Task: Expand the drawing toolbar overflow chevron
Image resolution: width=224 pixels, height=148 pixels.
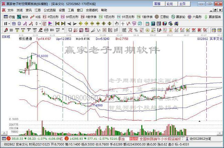Action: click(x=63, y=29)
